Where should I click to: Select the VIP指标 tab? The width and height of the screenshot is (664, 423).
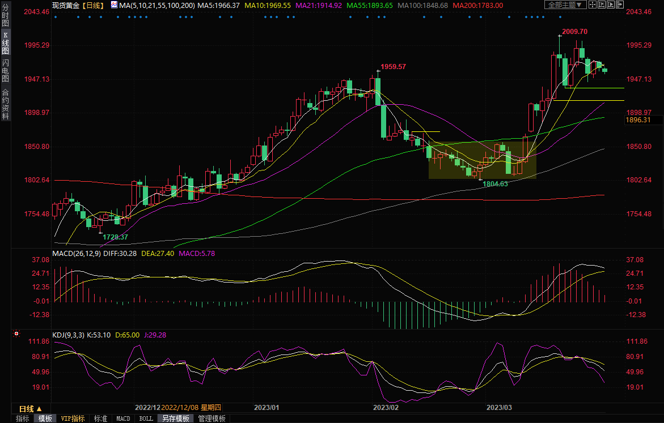[x=73, y=418]
